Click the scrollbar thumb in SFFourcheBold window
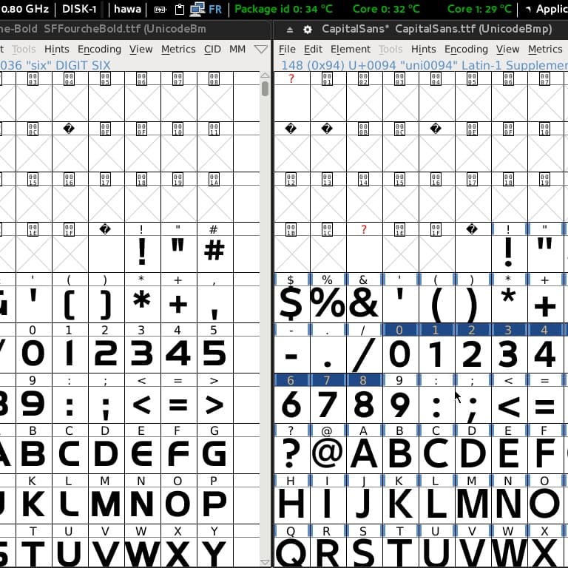The image size is (568, 568). click(x=266, y=89)
